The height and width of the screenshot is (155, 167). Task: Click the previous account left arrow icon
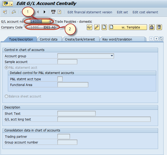(x=38, y=12)
